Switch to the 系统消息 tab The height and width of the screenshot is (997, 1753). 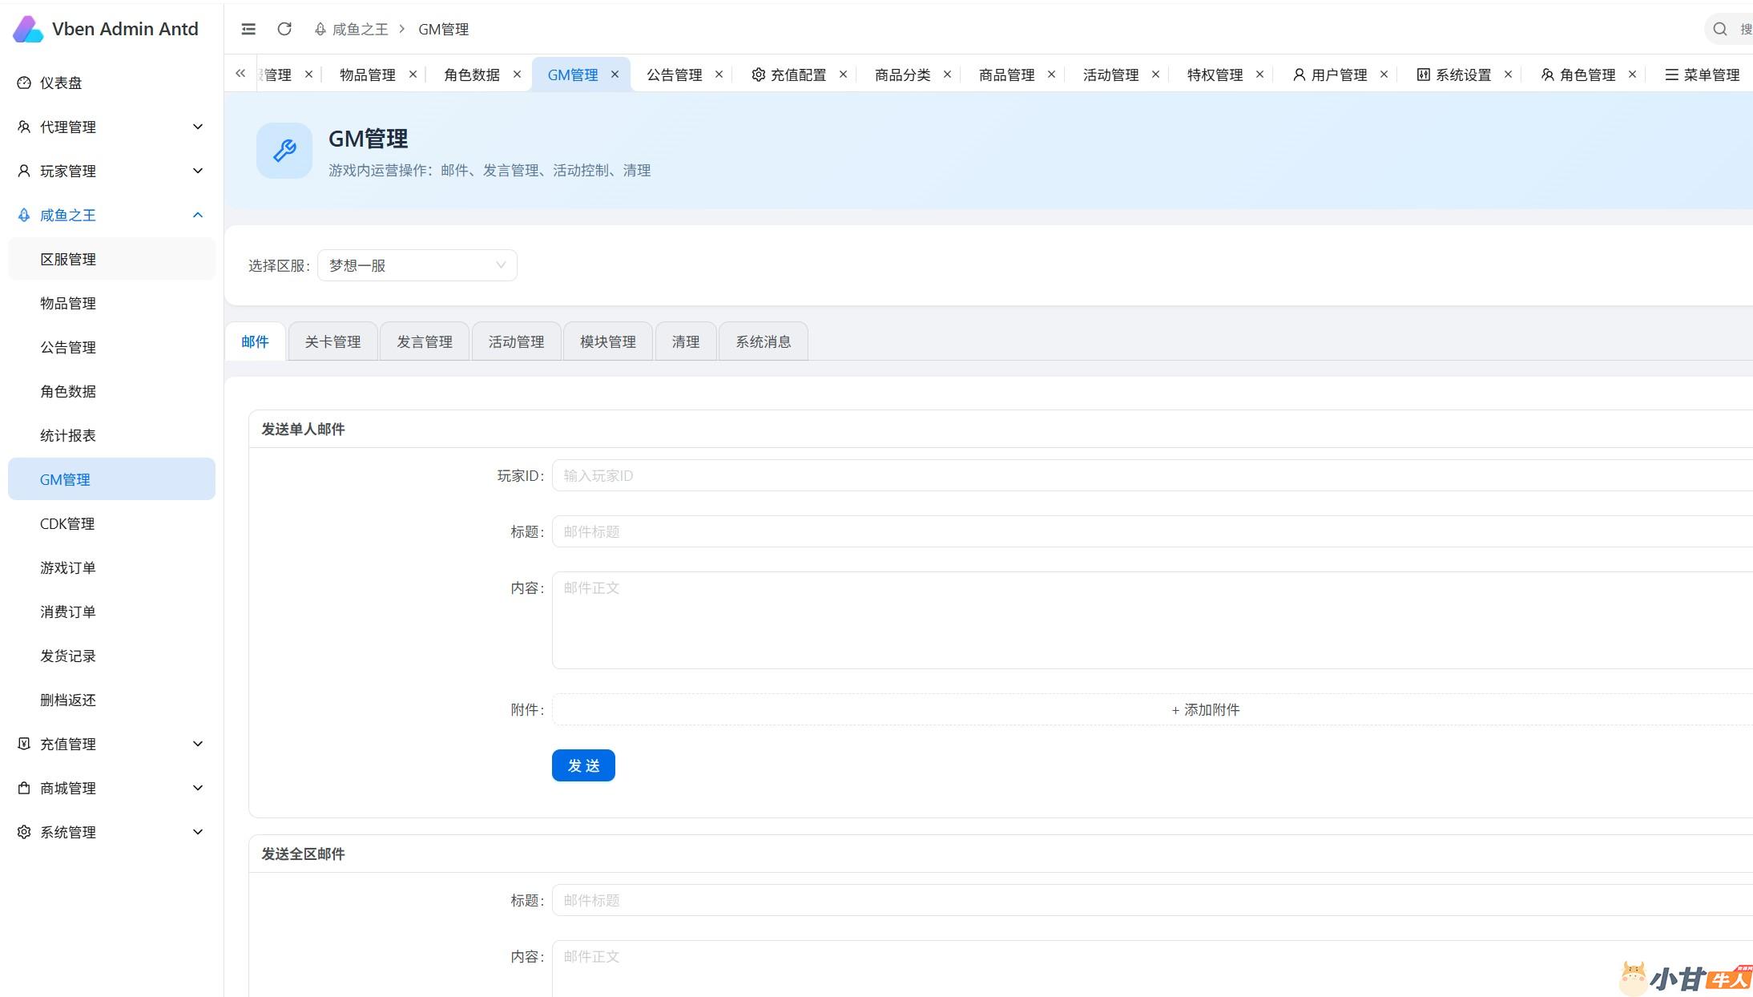coord(764,341)
